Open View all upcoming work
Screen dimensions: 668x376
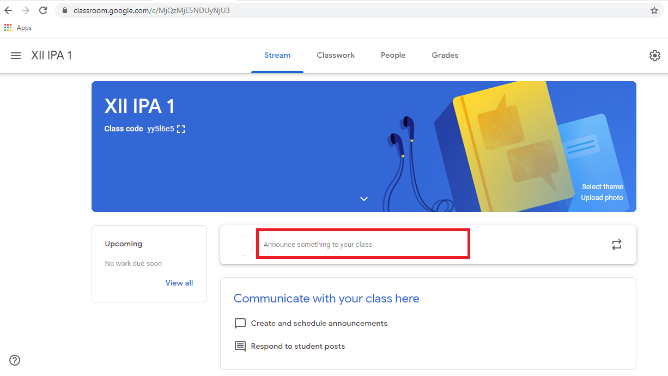click(179, 283)
